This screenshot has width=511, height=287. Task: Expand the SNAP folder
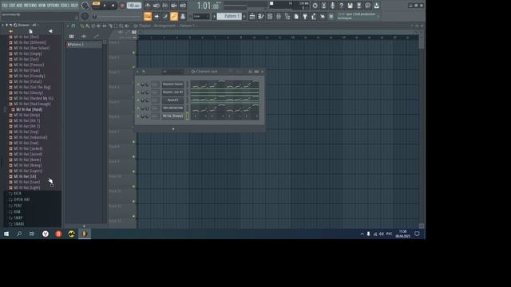18,218
